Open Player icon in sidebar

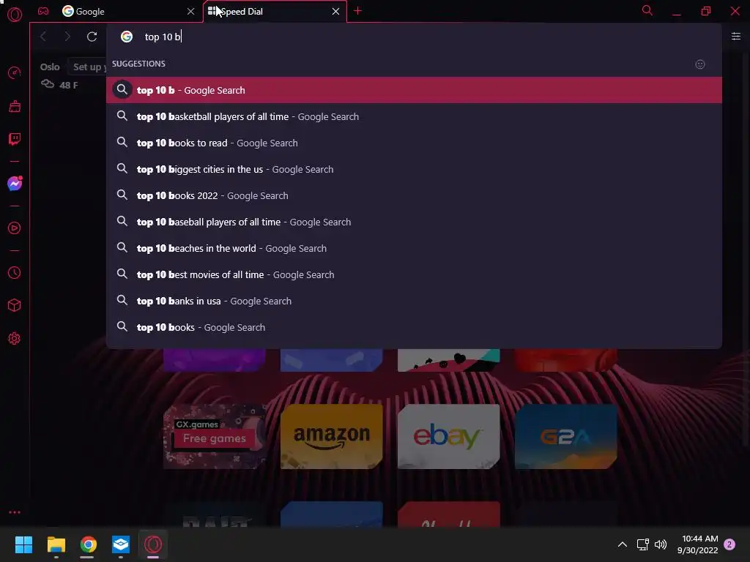[x=15, y=228]
